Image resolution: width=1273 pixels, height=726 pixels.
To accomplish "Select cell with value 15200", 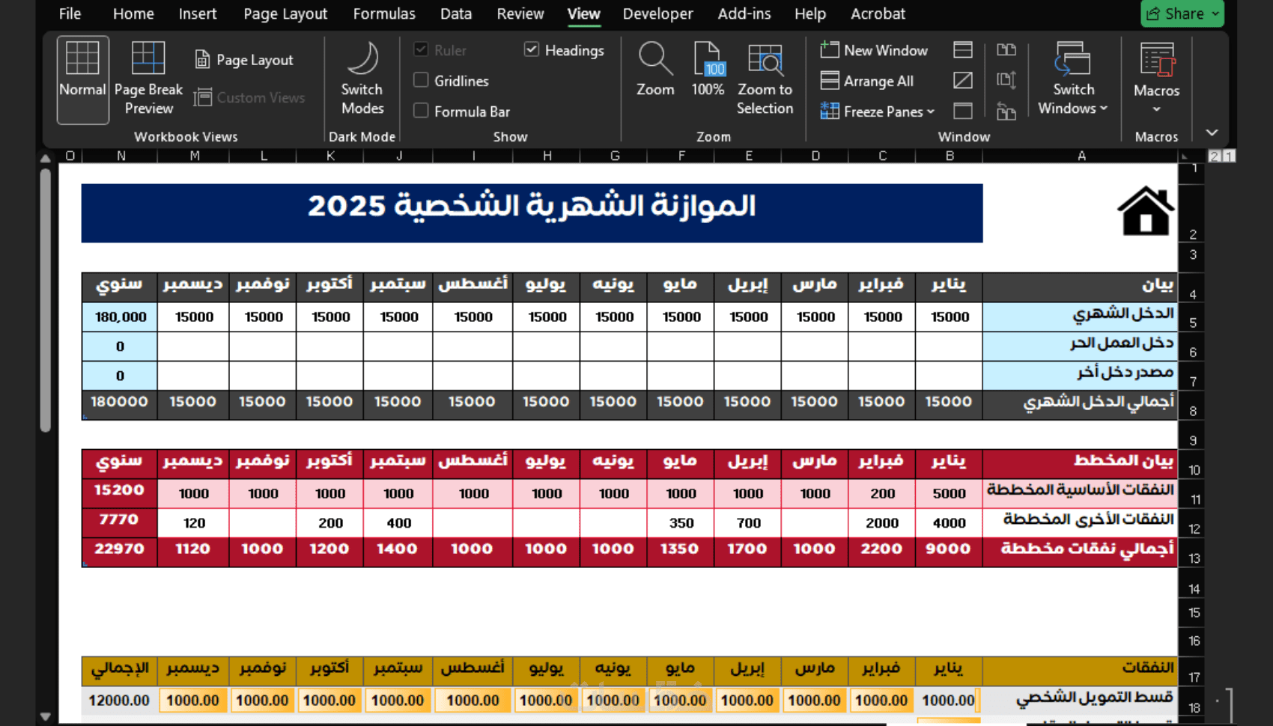I will pyautogui.click(x=120, y=493).
